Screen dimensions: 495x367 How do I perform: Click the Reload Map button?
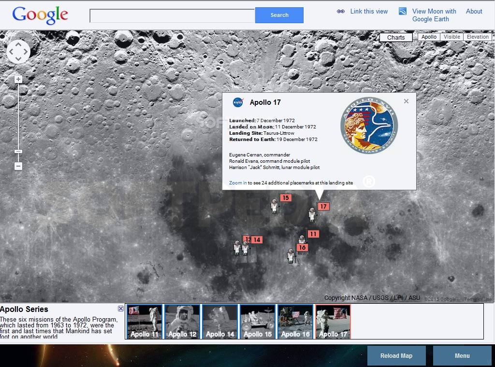tap(396, 355)
